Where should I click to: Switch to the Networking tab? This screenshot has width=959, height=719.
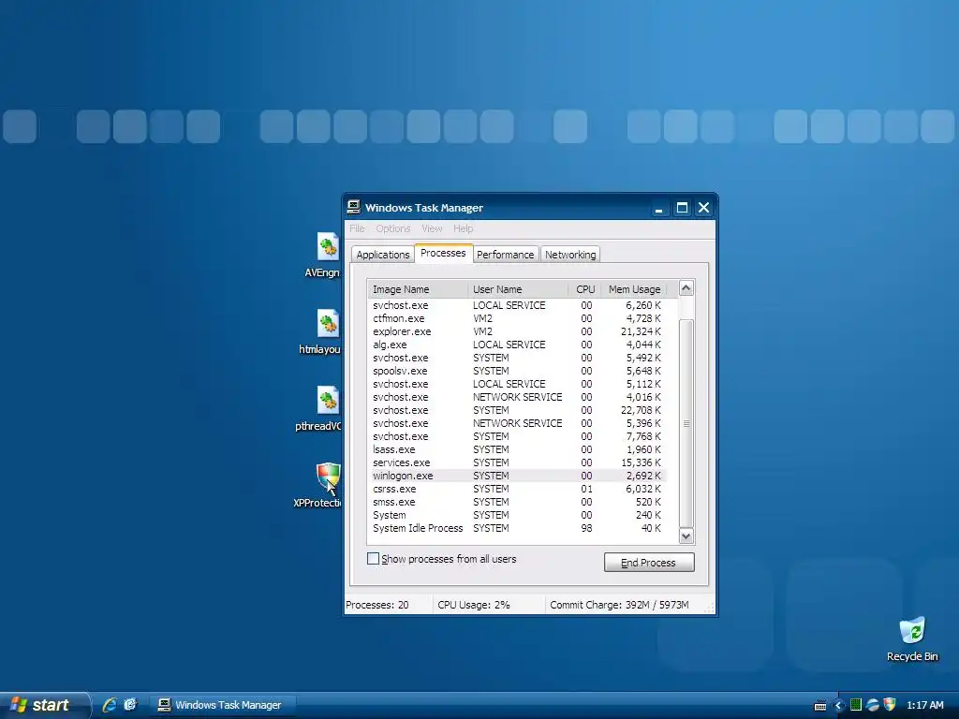570,255
